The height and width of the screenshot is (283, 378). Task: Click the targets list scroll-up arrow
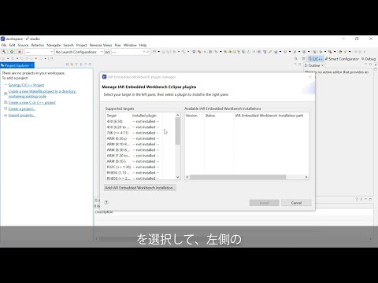[178, 115]
